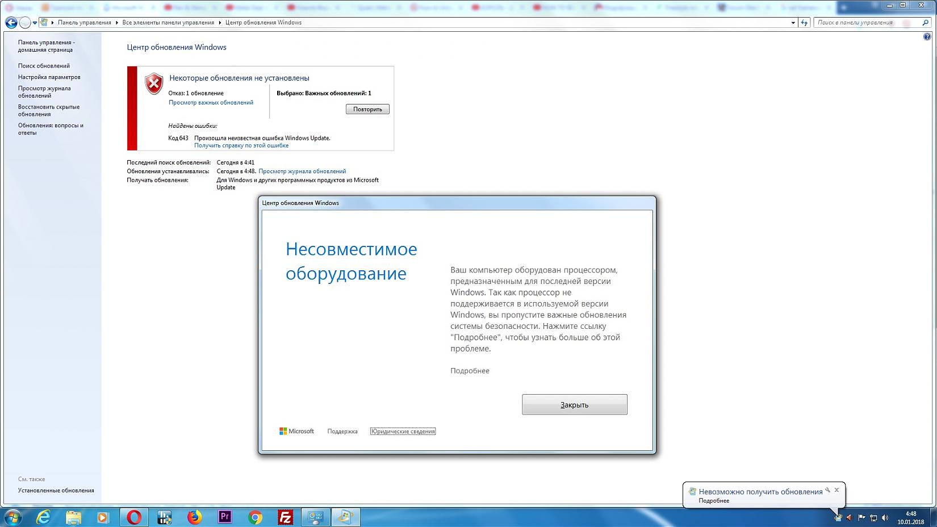This screenshot has width=937, height=527.
Task: Click the Action Center flag tray icon
Action: (861, 517)
